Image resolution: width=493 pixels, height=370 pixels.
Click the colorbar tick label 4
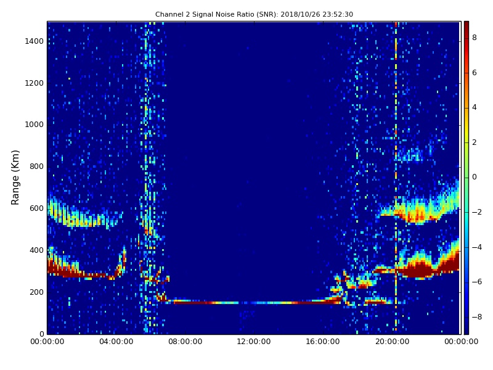pyautogui.click(x=475, y=107)
